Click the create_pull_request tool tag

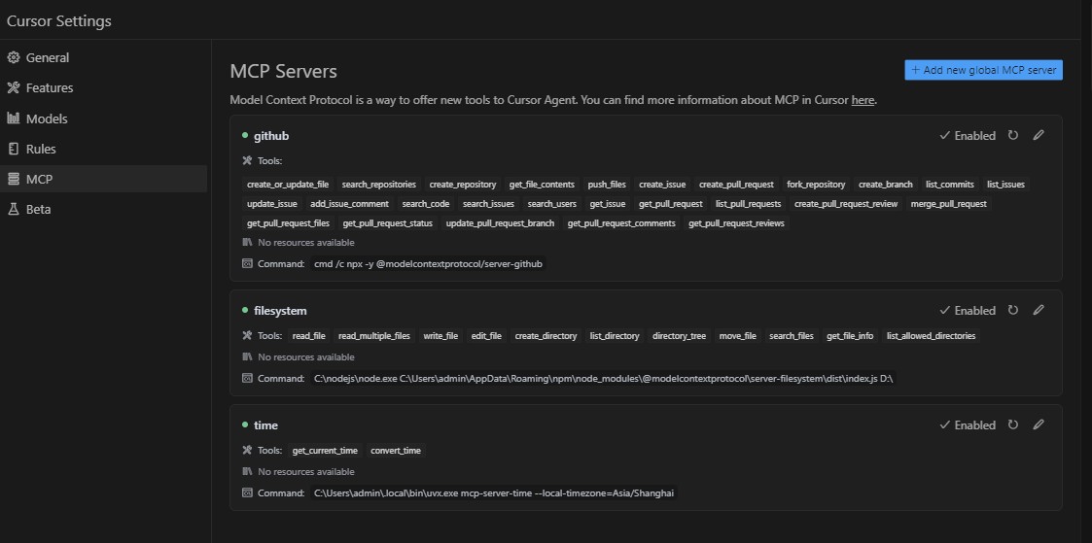point(736,185)
